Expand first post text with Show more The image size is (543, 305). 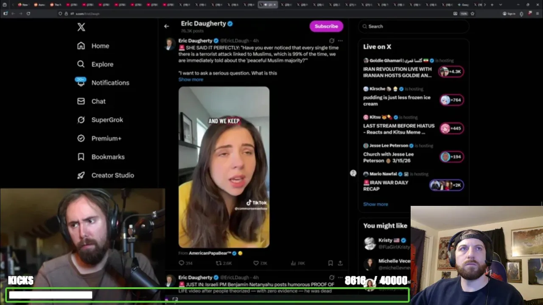pyautogui.click(x=190, y=80)
